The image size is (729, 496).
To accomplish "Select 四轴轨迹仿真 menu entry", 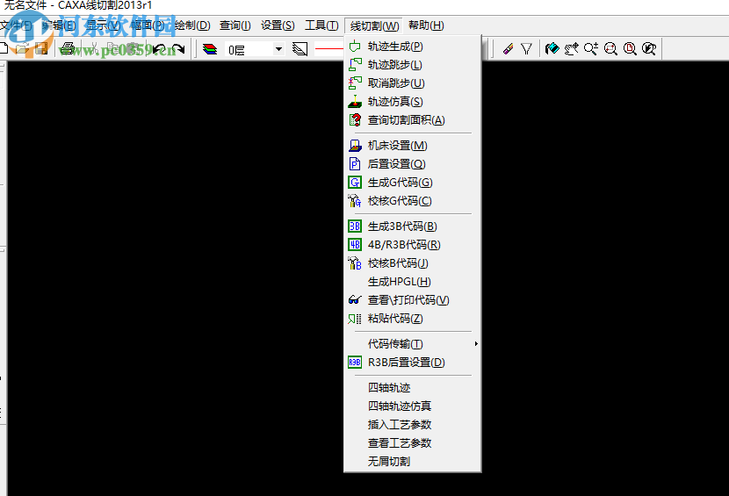I will [x=413, y=406].
